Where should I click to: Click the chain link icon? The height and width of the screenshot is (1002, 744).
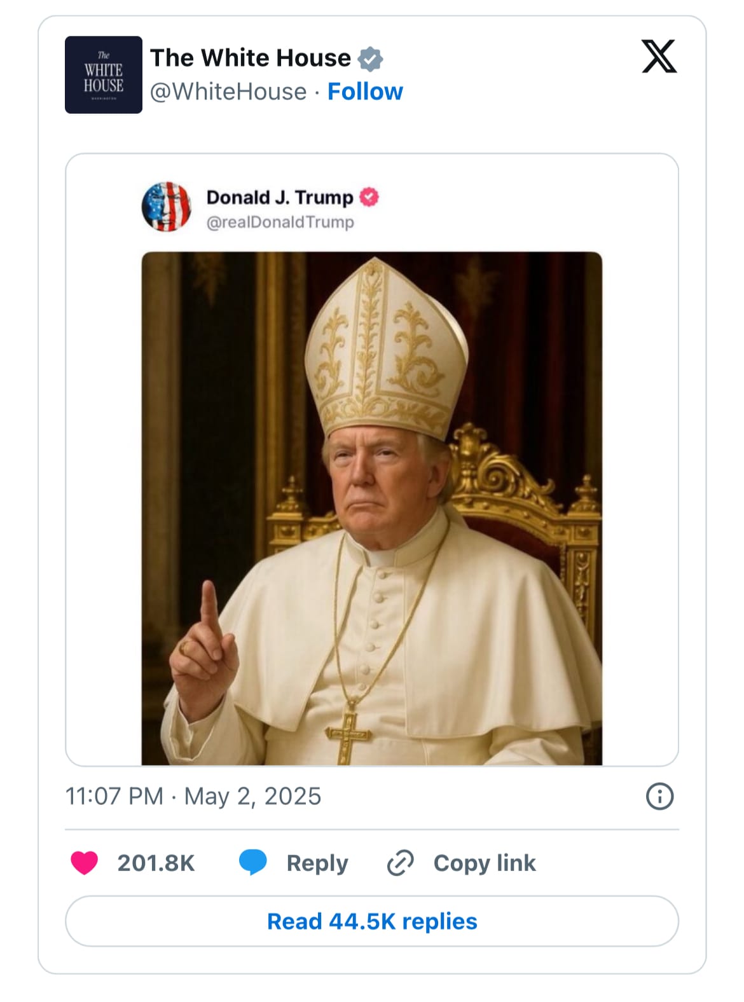coord(401,863)
